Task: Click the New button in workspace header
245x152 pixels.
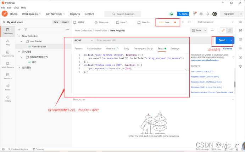Action: click(x=56, y=22)
